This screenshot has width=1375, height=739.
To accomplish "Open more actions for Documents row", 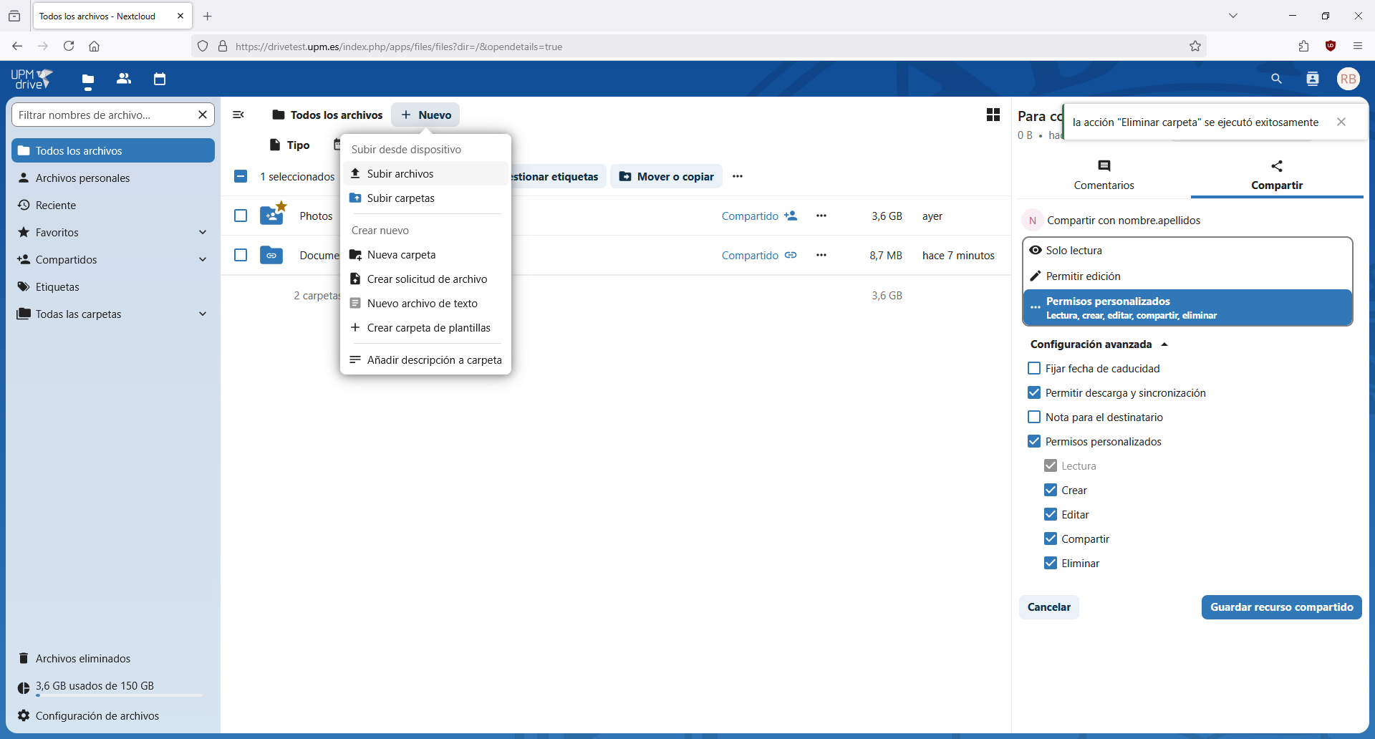I will 821,255.
